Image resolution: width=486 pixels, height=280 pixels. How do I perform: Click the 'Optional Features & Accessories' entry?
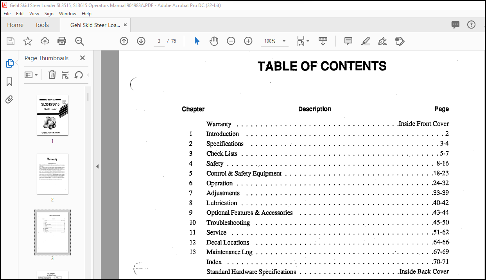tap(249, 213)
